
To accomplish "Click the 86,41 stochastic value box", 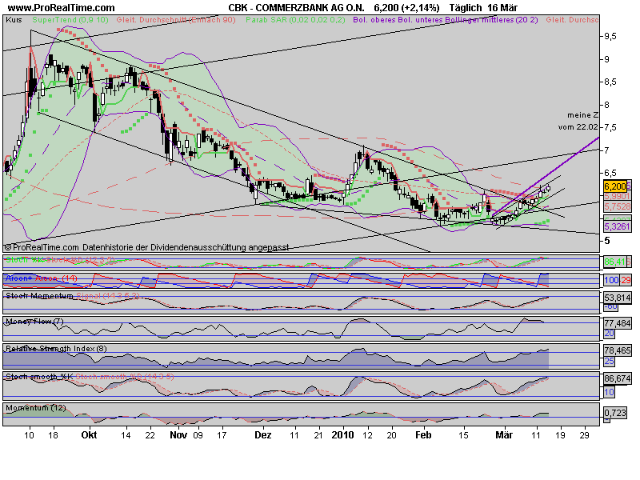I will click(x=615, y=262).
